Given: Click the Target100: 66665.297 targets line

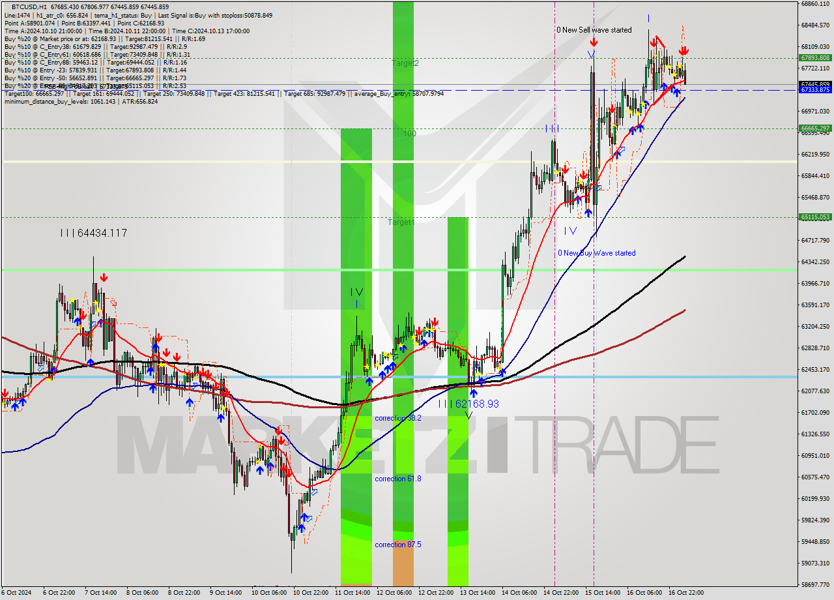Looking at the screenshot, I should (x=224, y=94).
